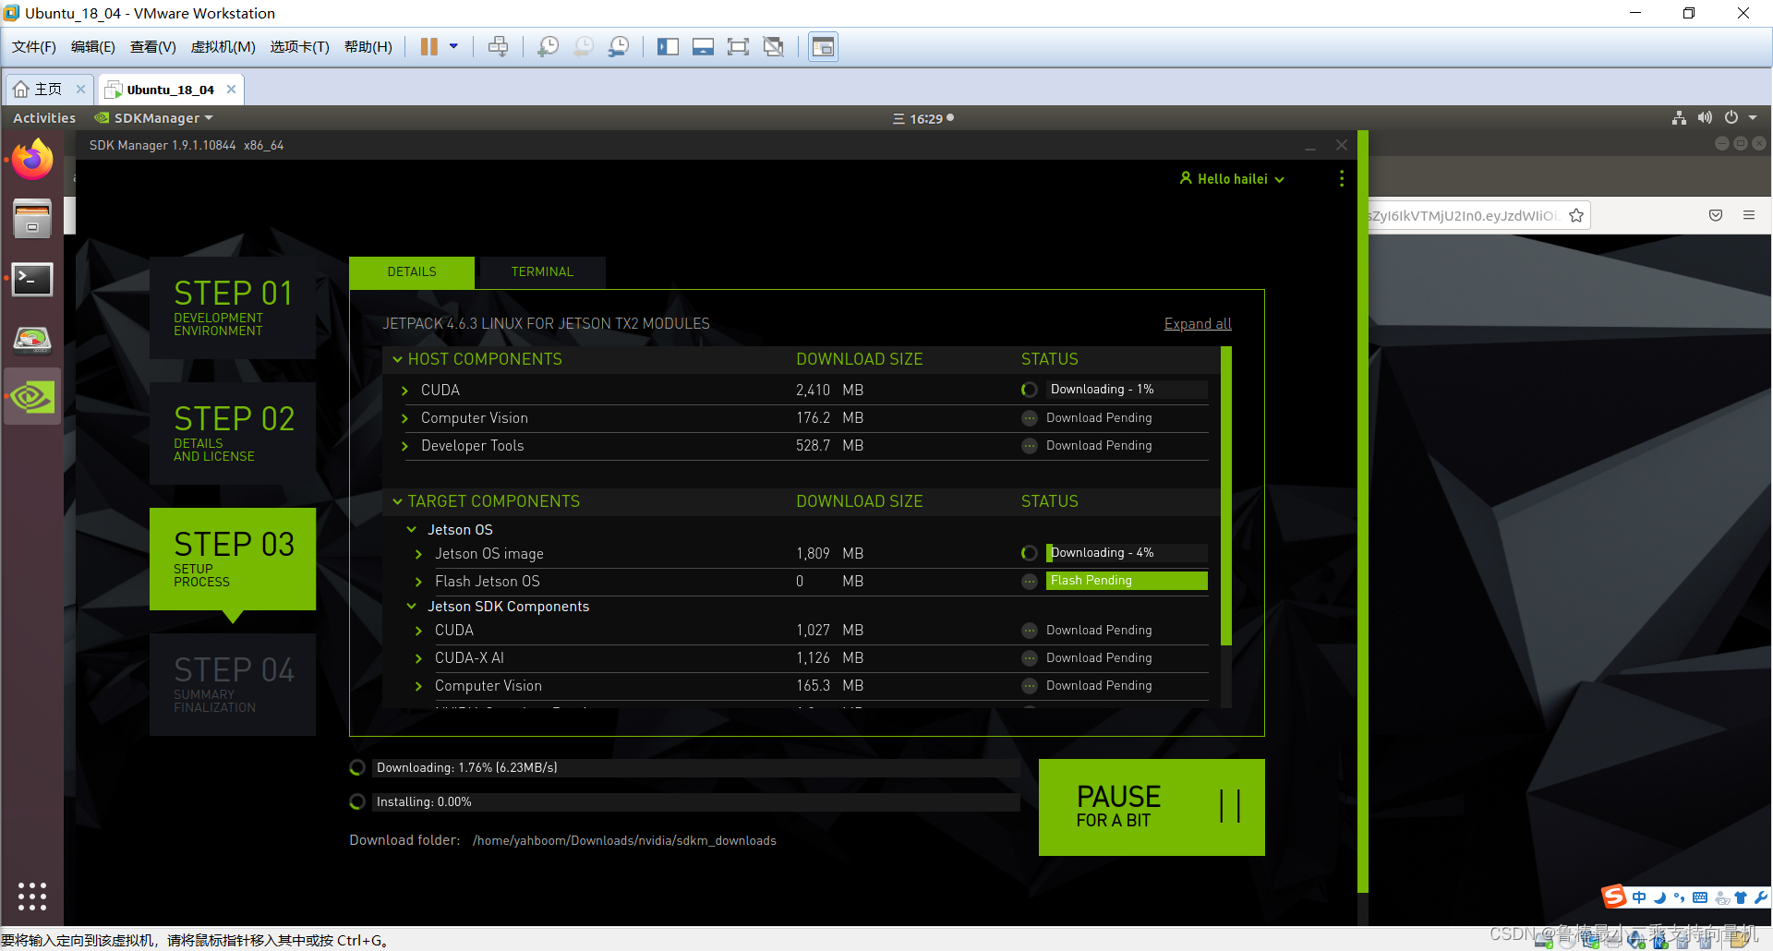
Task: Open the SDKManager app menu in top bar
Action: (154, 118)
